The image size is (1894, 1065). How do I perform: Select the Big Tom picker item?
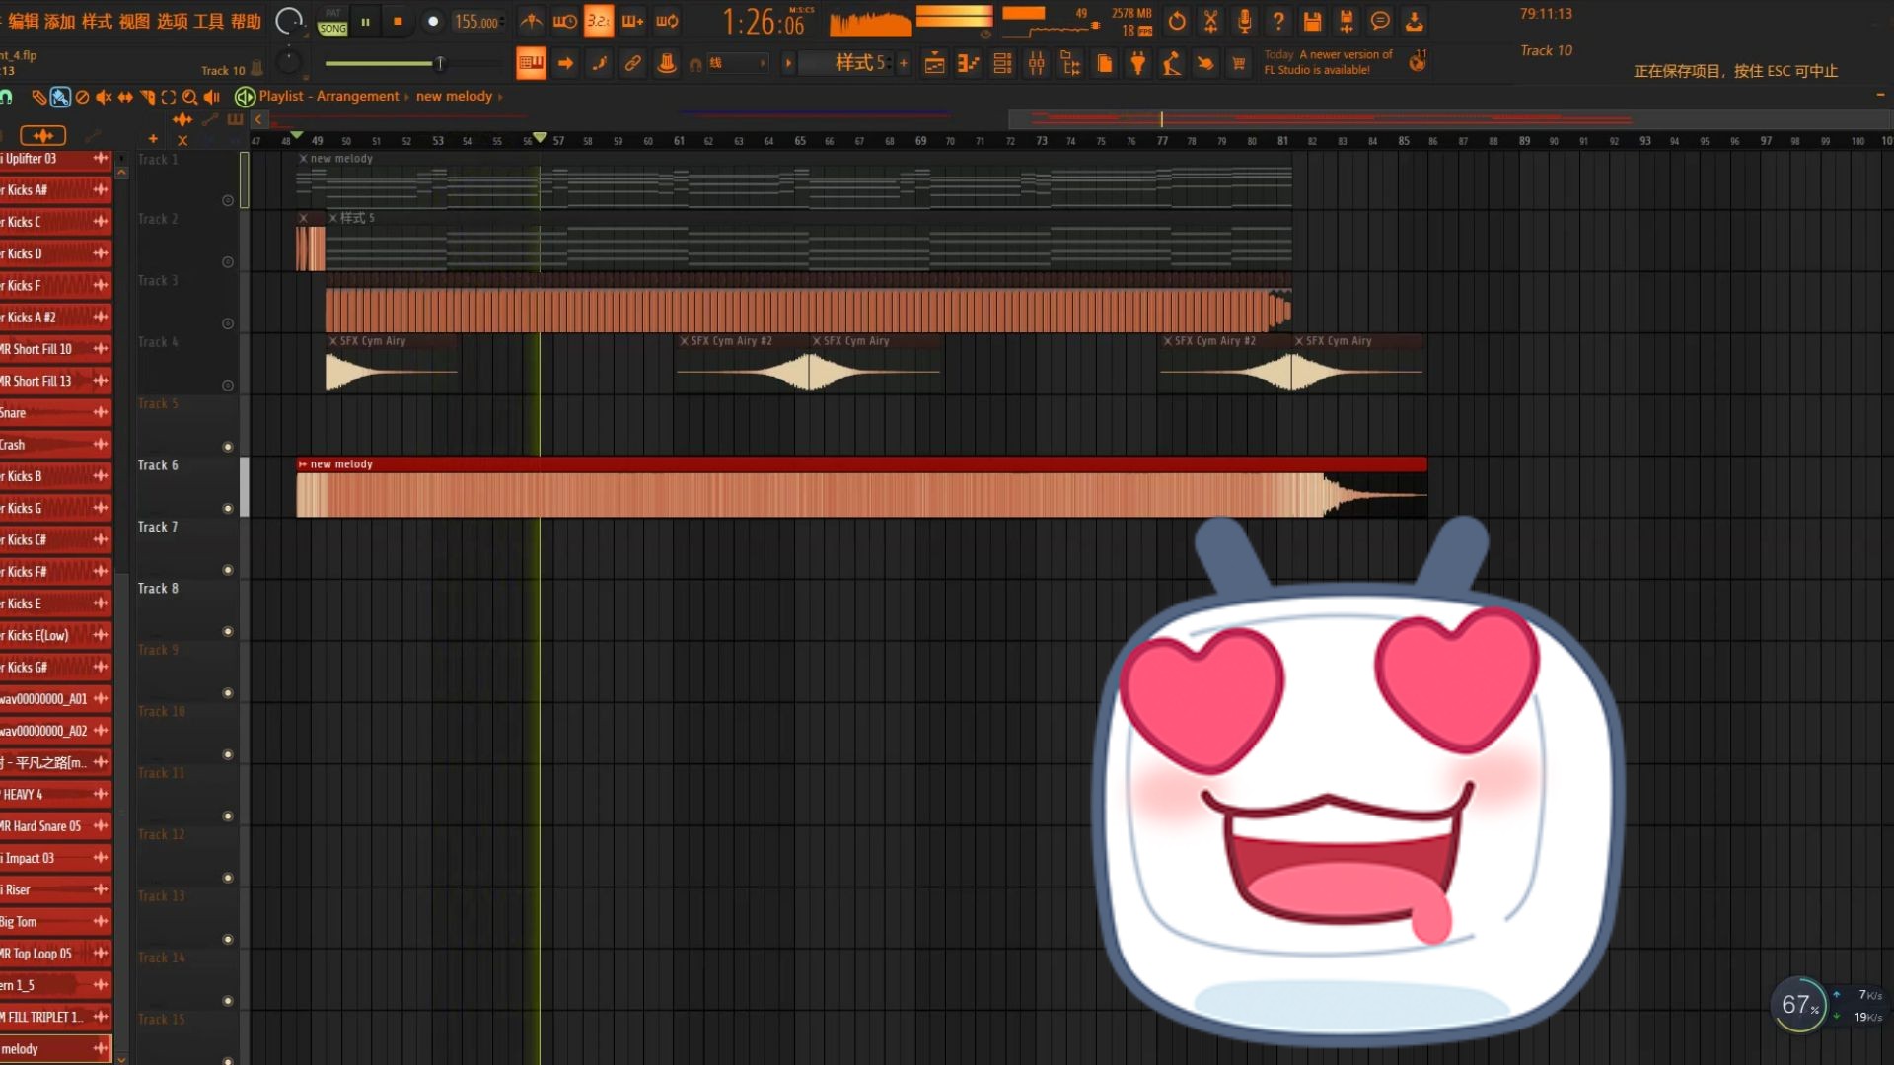tap(54, 922)
